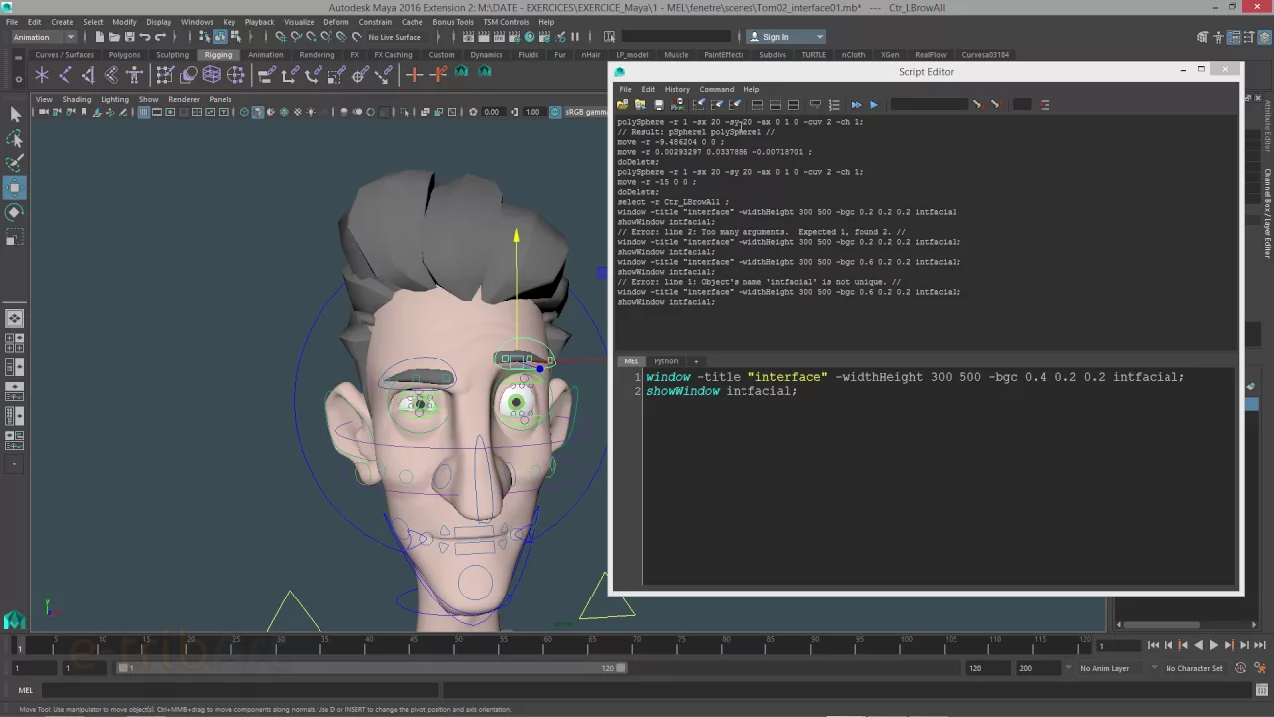
Task: Activate Rotate tool in toolbox
Action: (x=15, y=212)
